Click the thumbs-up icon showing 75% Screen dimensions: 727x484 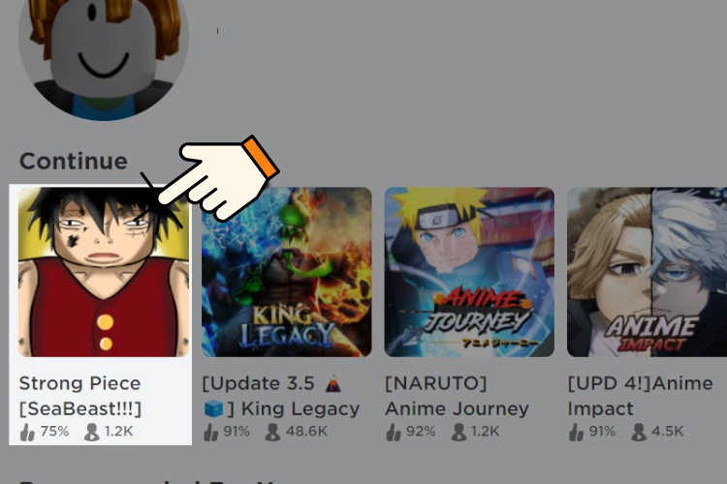[27, 432]
